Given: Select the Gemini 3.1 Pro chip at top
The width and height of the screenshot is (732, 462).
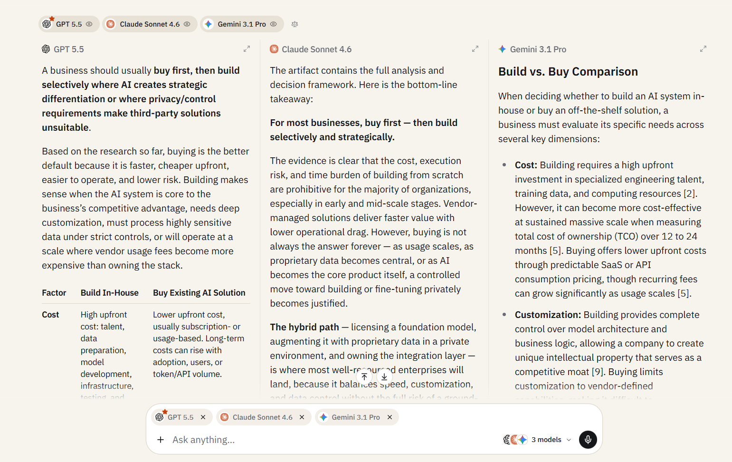Looking at the screenshot, I should tap(242, 24).
